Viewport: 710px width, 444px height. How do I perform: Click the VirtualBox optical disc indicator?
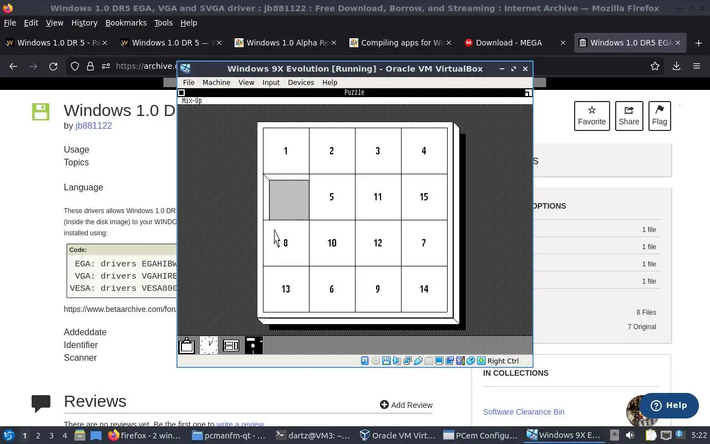coord(376,361)
